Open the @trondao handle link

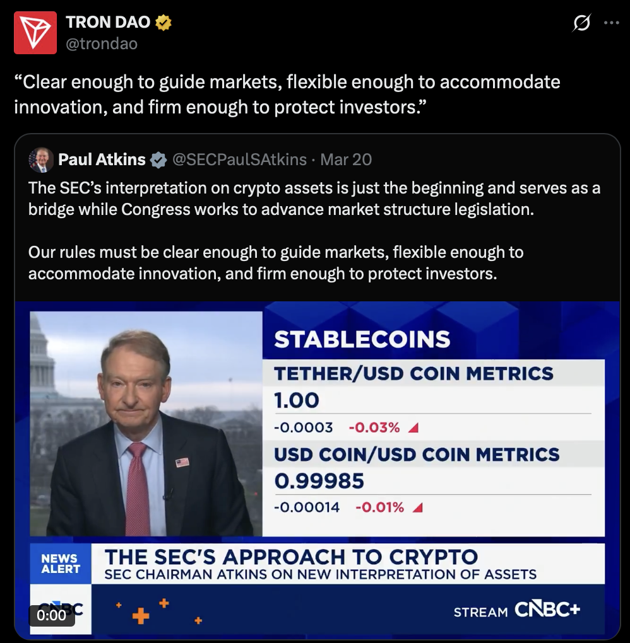(101, 43)
